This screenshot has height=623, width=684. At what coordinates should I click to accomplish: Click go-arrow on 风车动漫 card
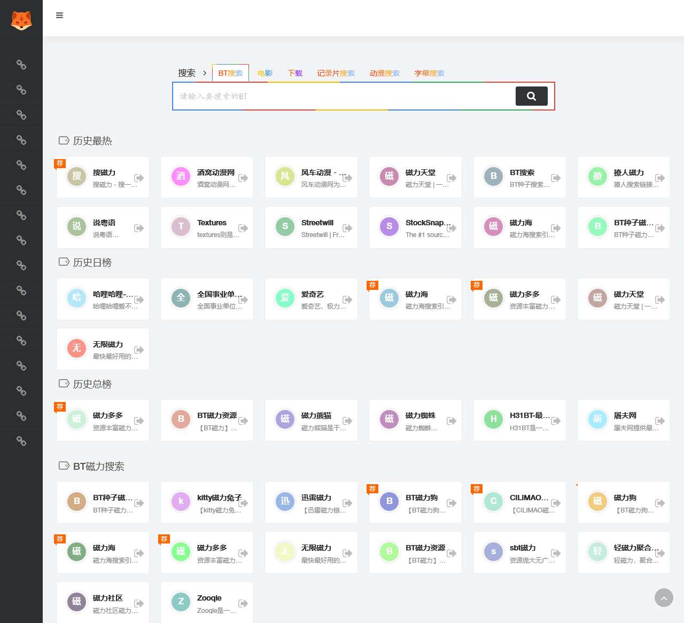pos(347,178)
